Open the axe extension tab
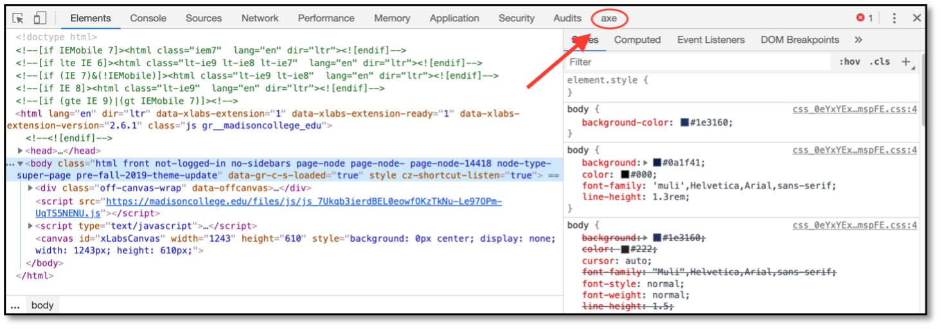The height and width of the screenshot is (329, 942). click(609, 18)
